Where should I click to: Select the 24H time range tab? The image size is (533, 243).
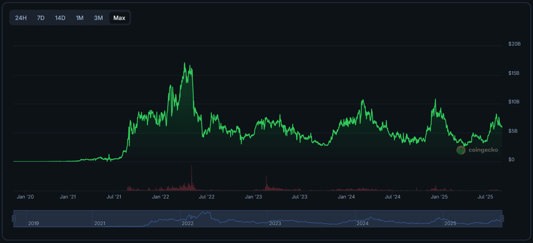pos(21,18)
